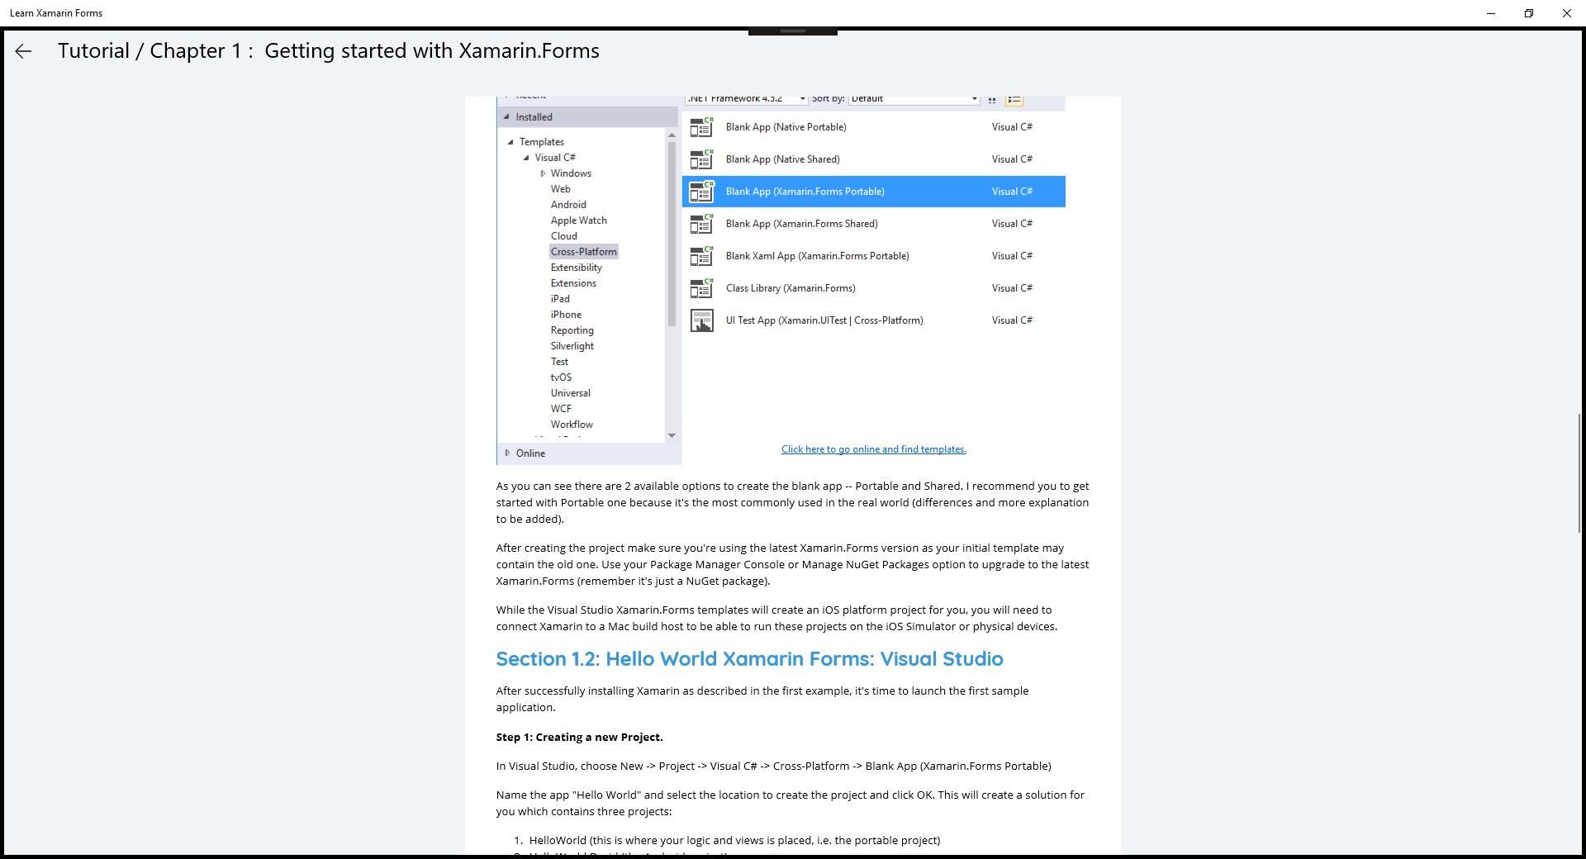1586x859 pixels.
Task: Click the 'Step 1: Creating a new Project.' text
Action: click(579, 738)
